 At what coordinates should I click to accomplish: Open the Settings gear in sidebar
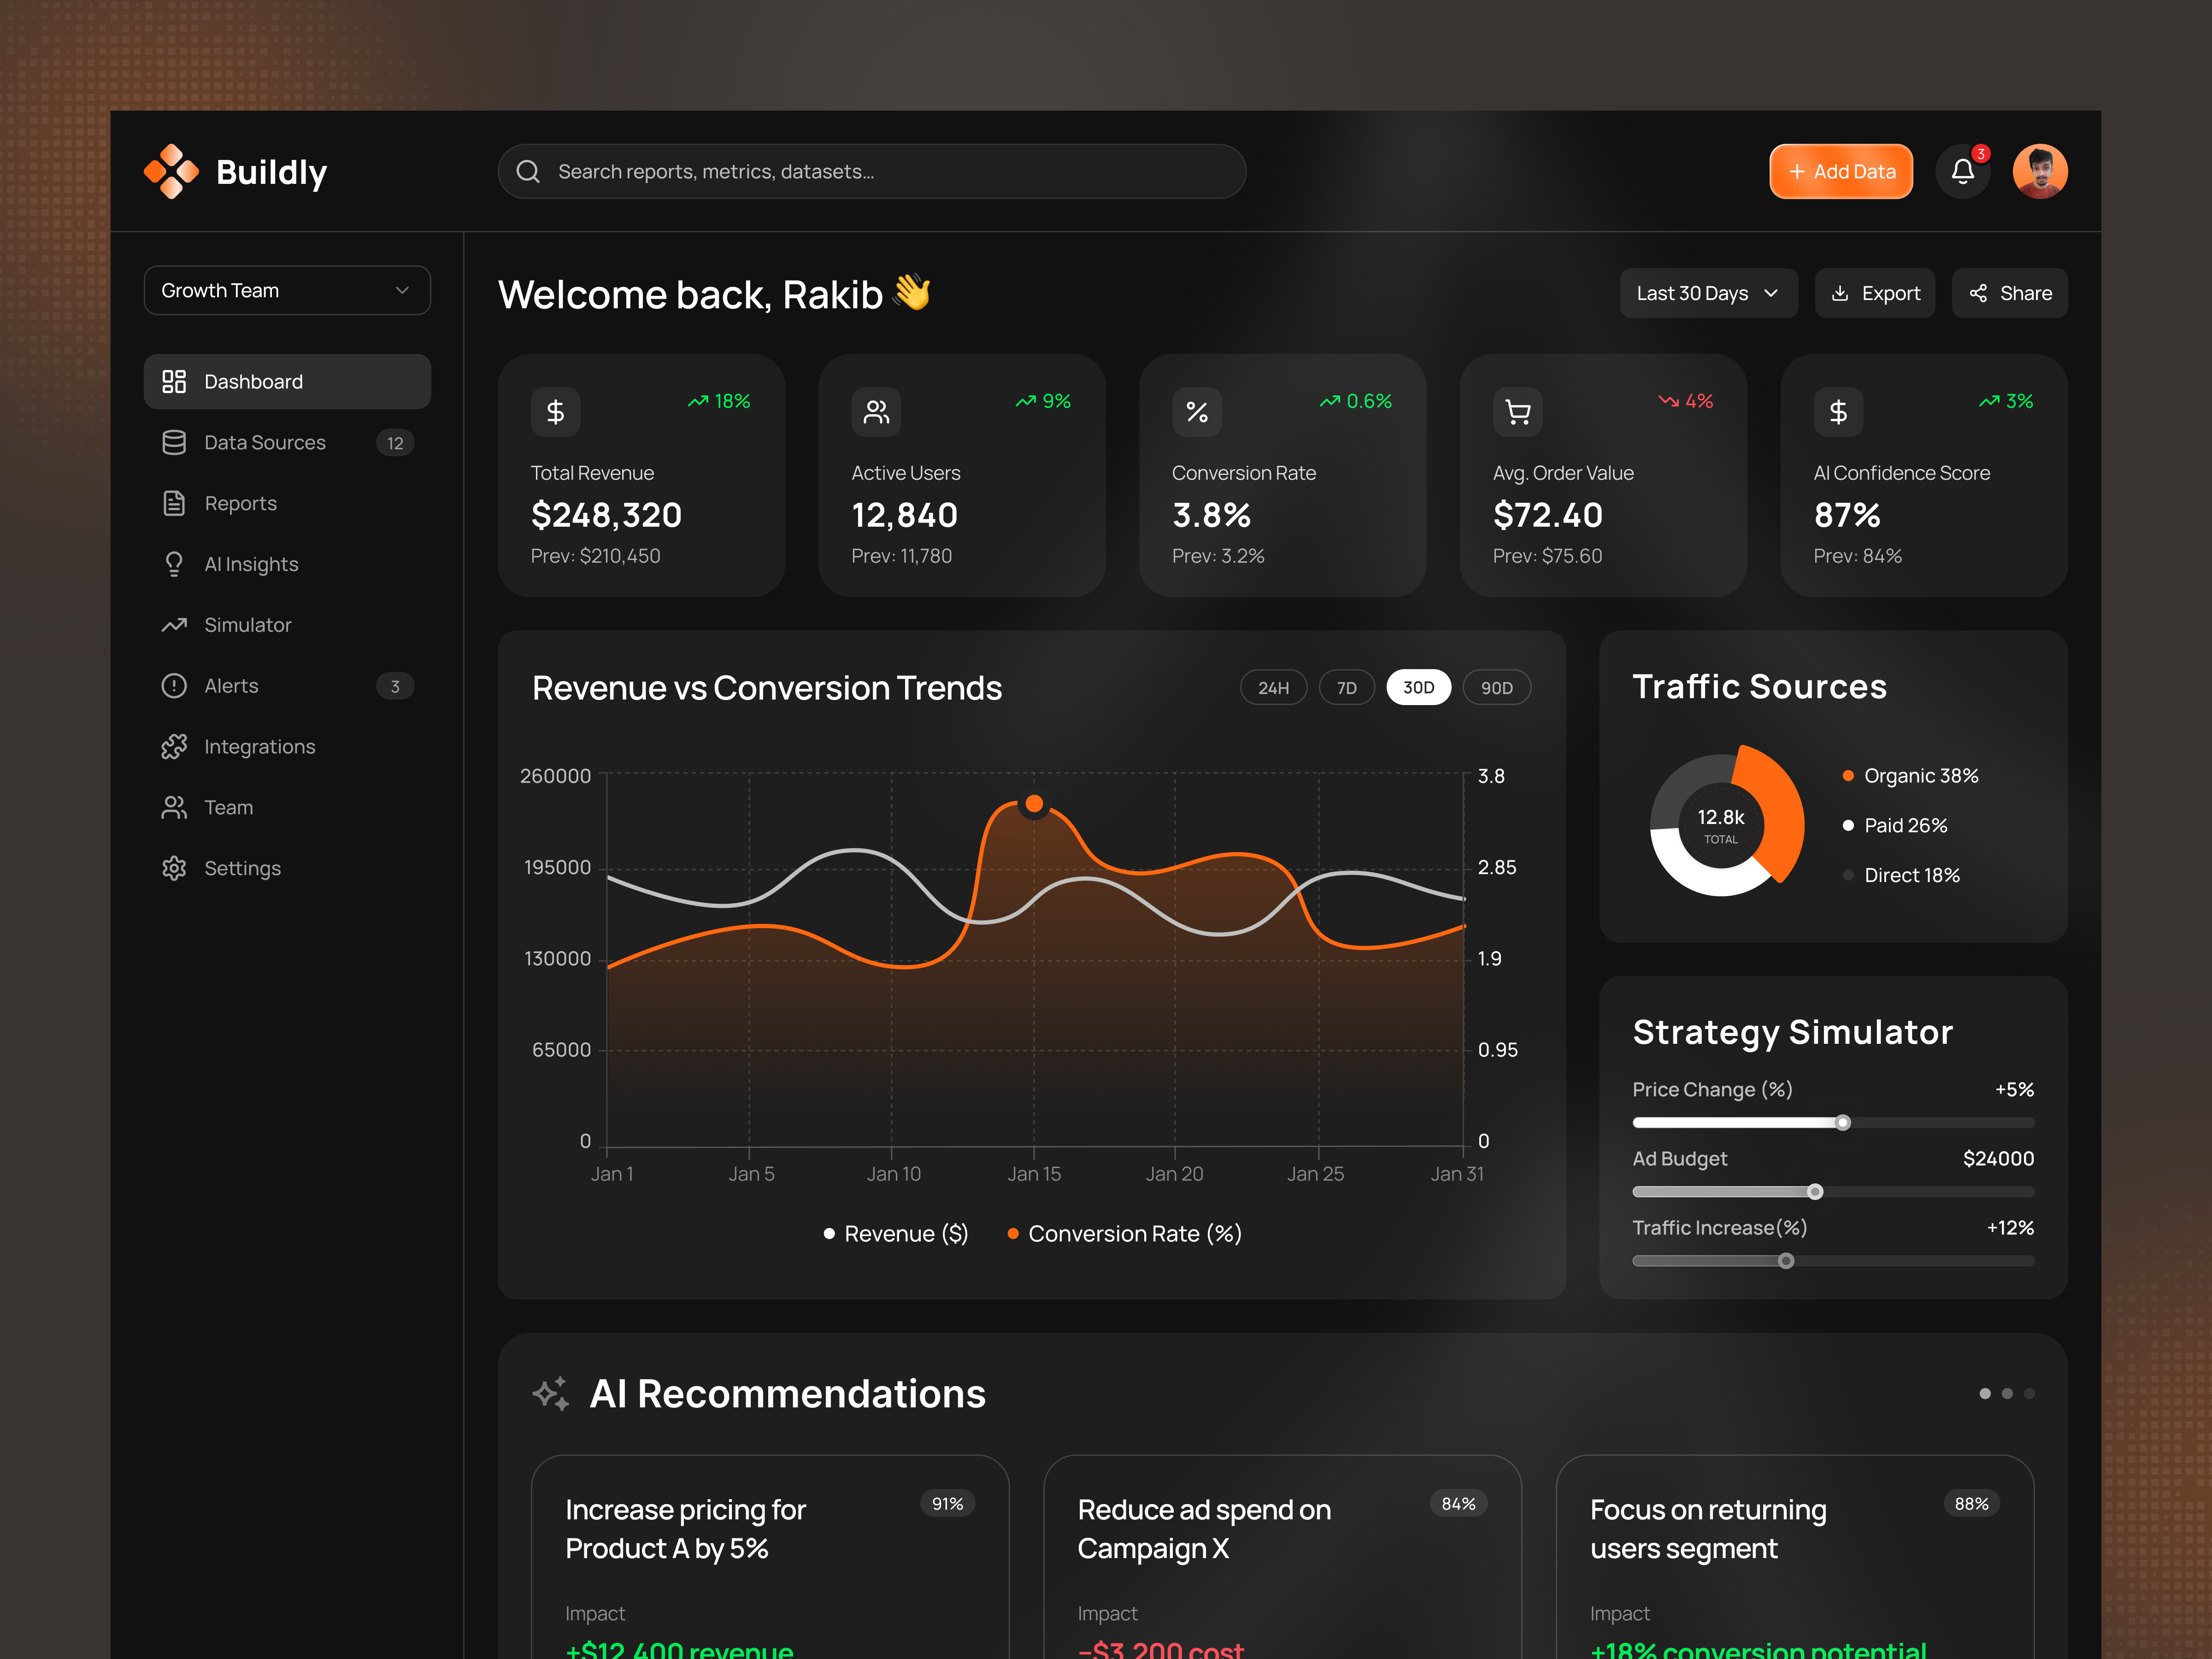pyautogui.click(x=174, y=868)
